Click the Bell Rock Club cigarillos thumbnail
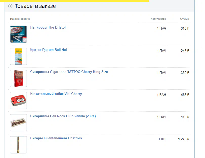 (x=18, y=123)
